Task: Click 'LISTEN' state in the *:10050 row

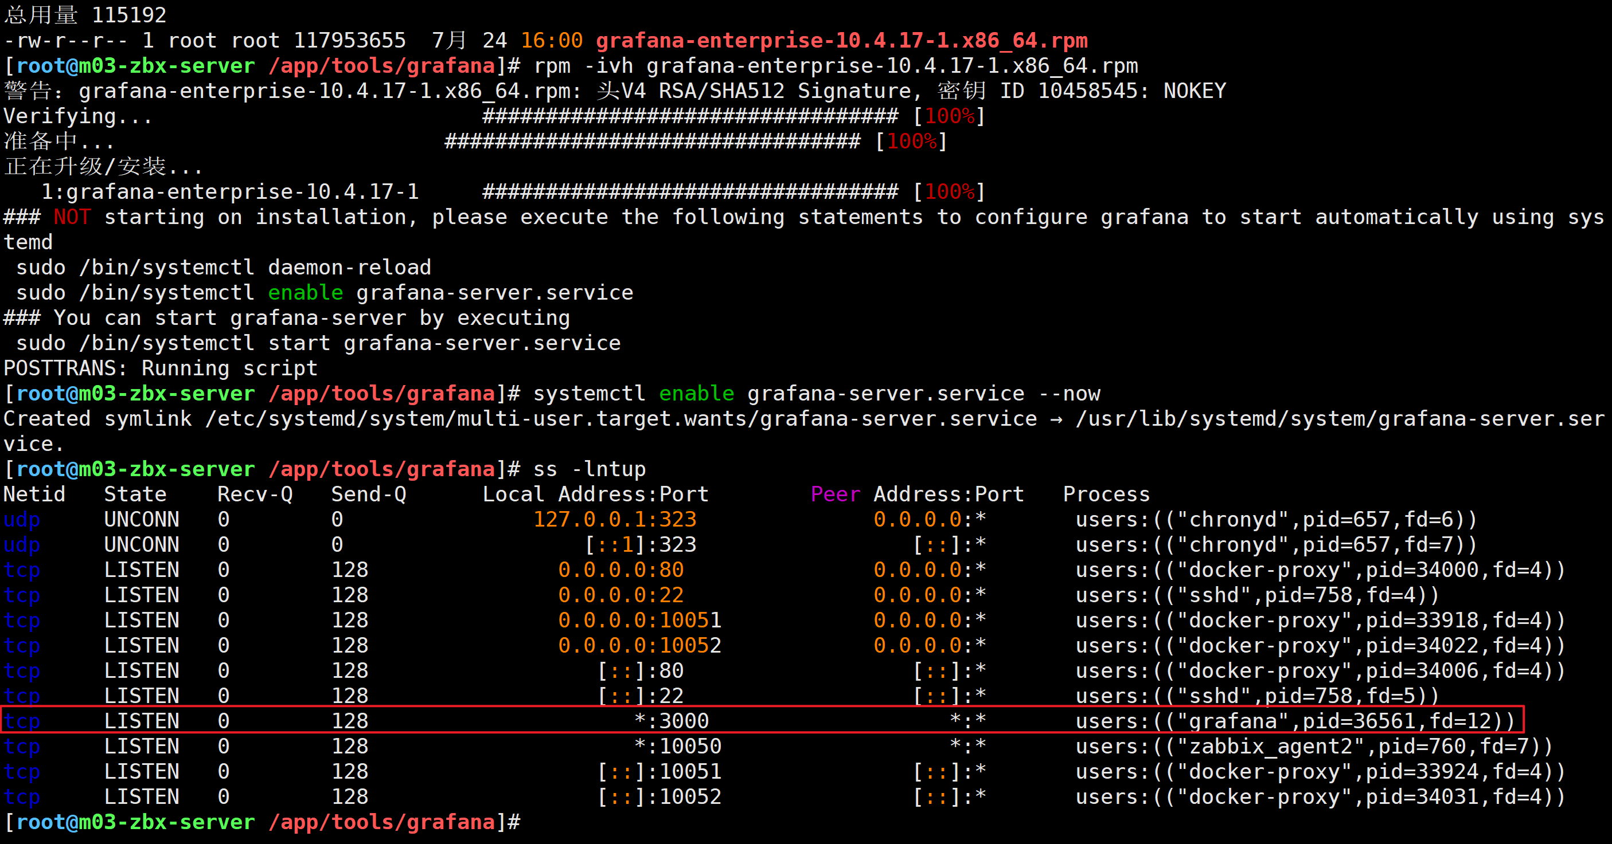Action: [x=142, y=747]
